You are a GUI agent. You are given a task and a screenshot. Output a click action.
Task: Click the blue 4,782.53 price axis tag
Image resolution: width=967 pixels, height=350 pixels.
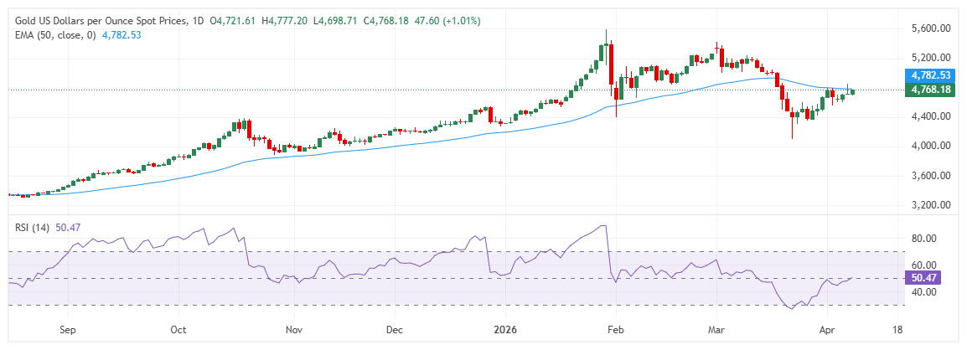coord(929,75)
